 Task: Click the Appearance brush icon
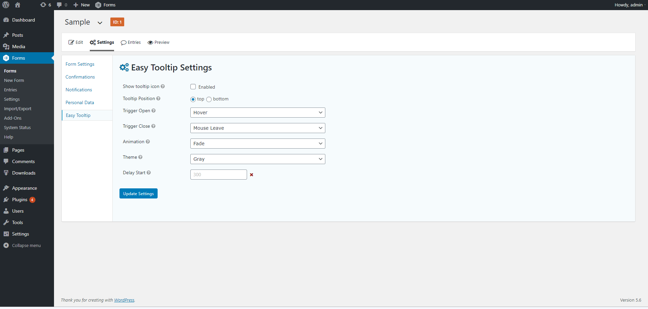6,188
